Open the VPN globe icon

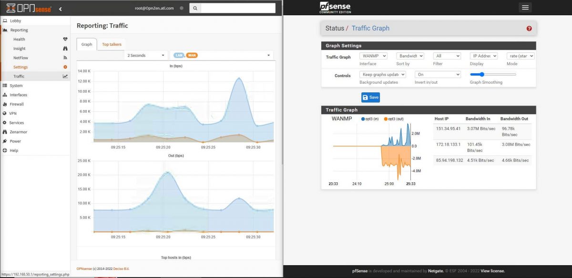click(4, 113)
